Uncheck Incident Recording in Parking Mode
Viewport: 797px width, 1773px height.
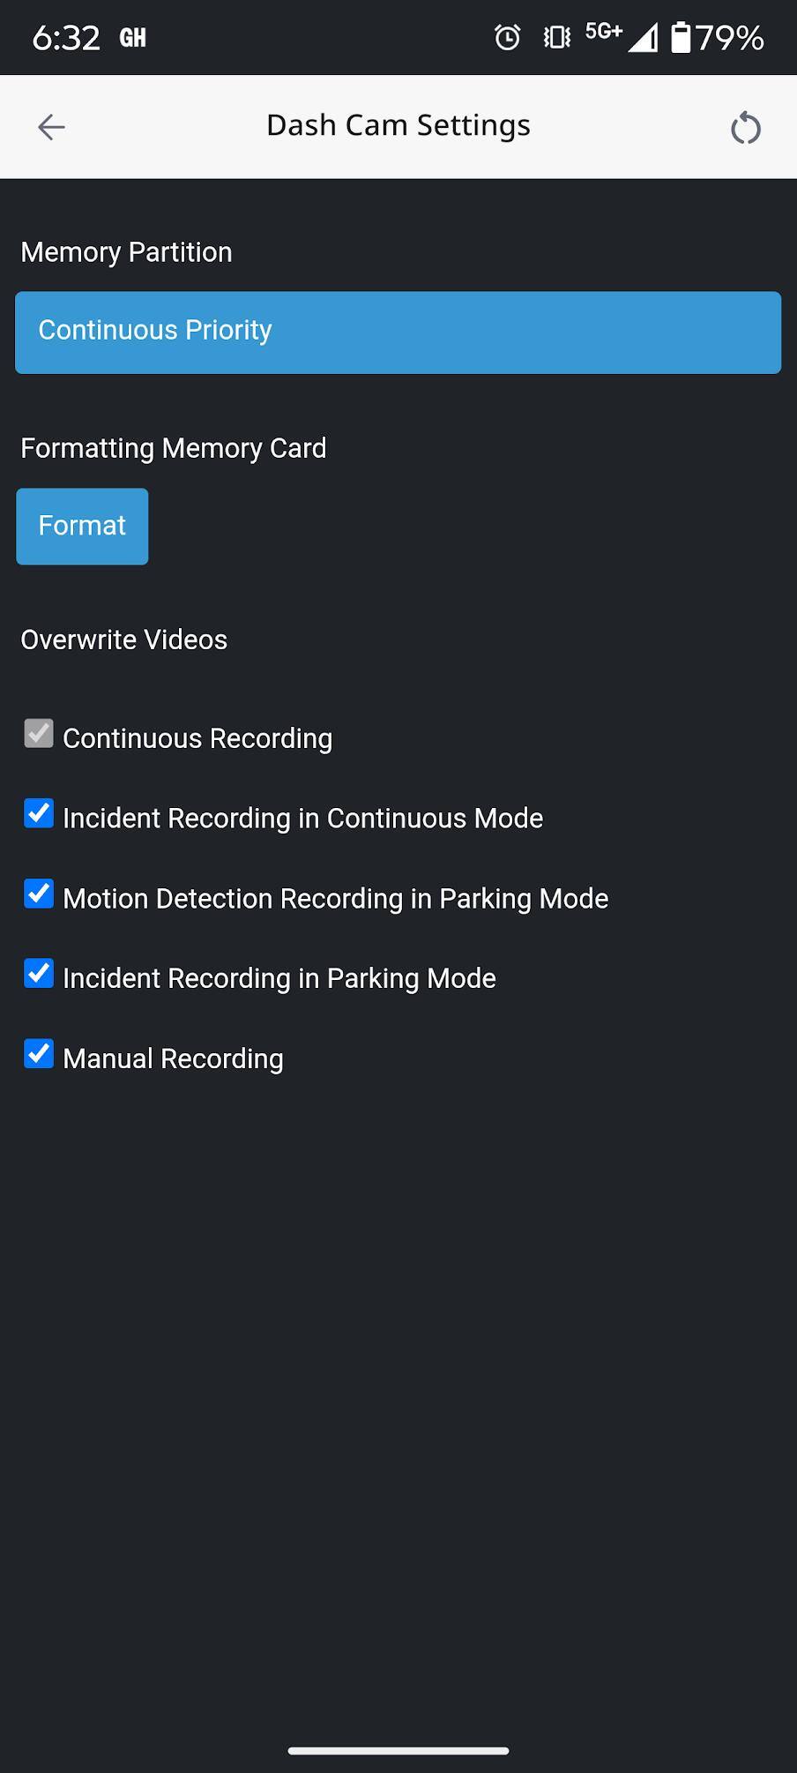pos(39,974)
